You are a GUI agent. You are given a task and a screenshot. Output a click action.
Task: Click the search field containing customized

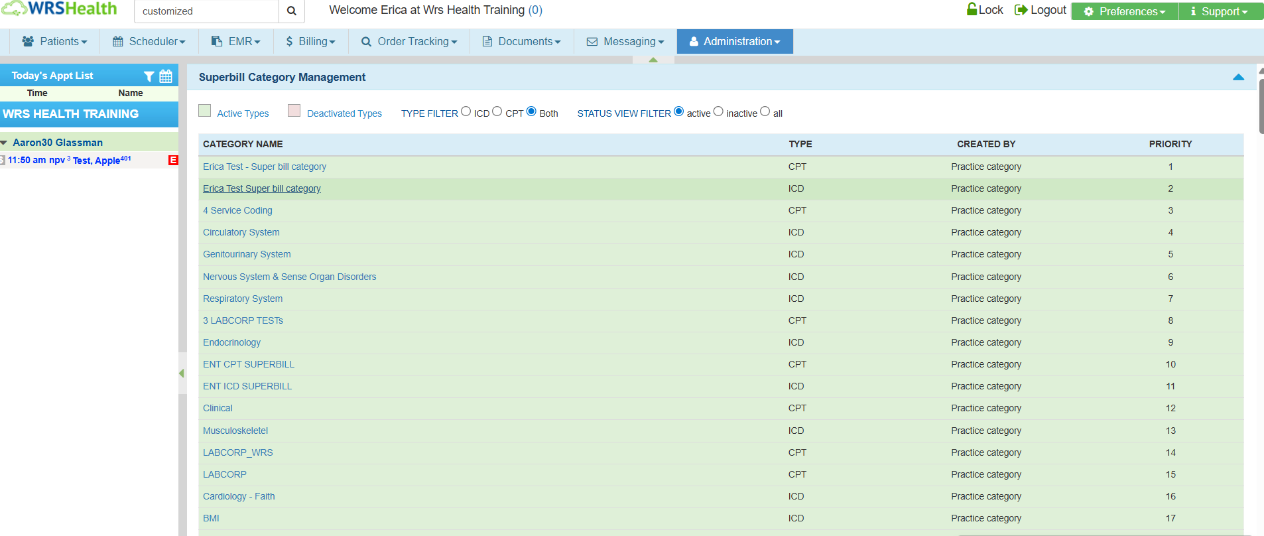[206, 11]
